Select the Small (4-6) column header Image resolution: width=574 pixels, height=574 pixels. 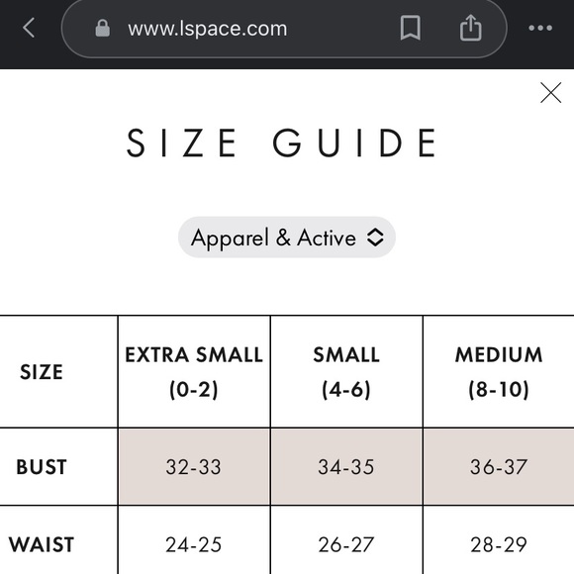click(346, 371)
